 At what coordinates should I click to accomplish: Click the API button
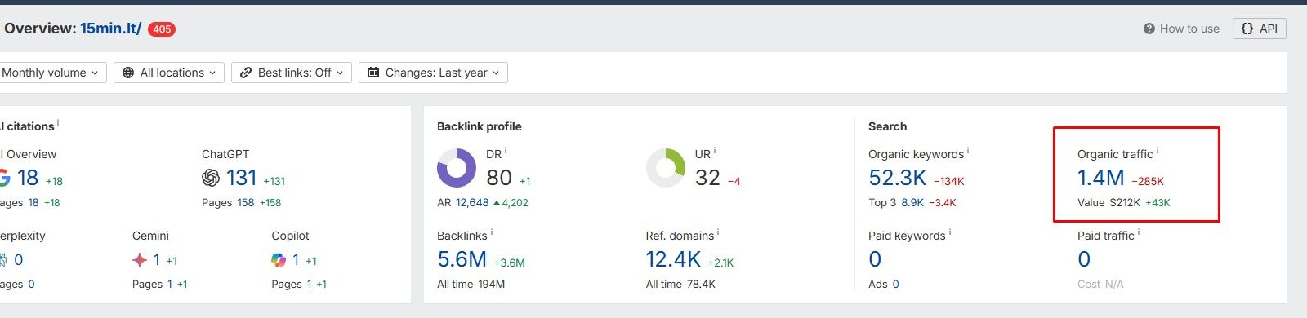click(x=1260, y=29)
